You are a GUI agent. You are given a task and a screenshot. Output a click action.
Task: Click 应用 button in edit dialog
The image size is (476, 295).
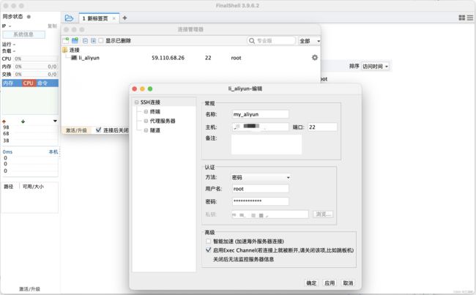pos(330,283)
